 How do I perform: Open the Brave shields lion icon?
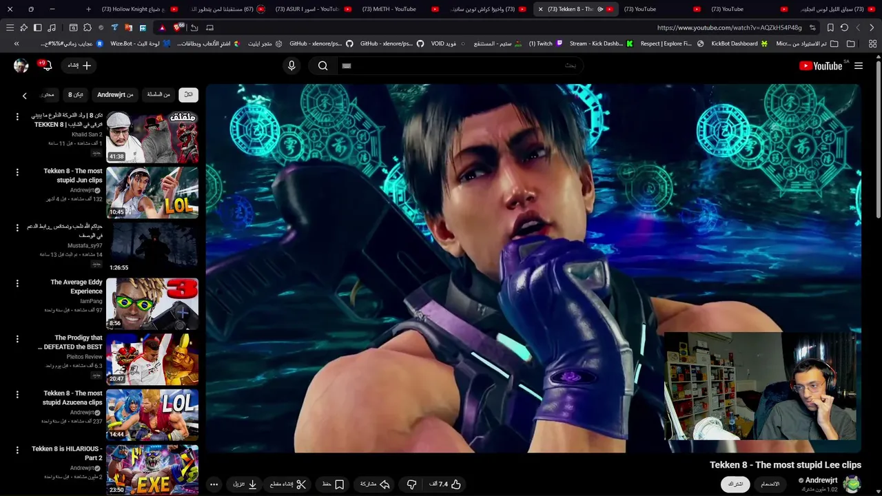click(178, 28)
